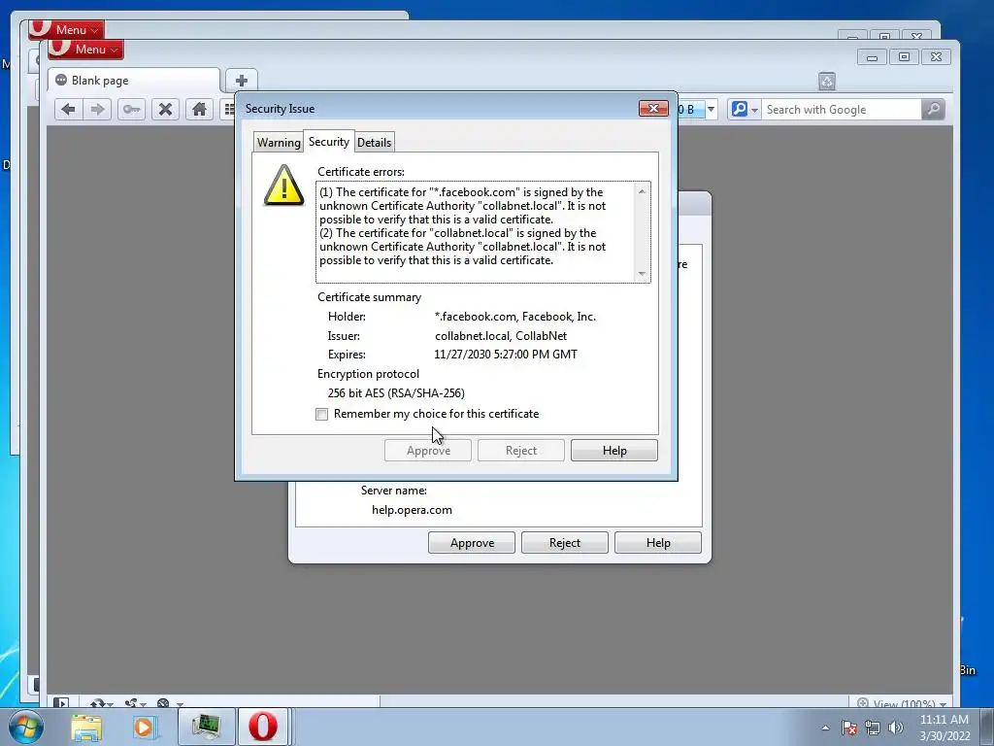This screenshot has height=746, width=994.
Task: Click the browser Back arrow button
Action: [x=69, y=110]
